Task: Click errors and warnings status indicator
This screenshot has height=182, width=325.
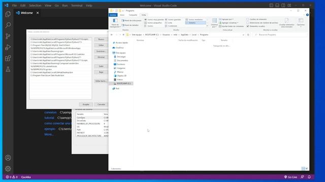Action: (12, 177)
